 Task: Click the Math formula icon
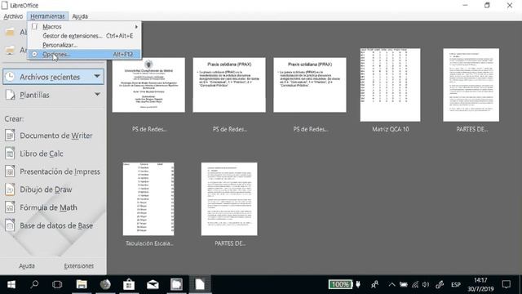[10, 207]
